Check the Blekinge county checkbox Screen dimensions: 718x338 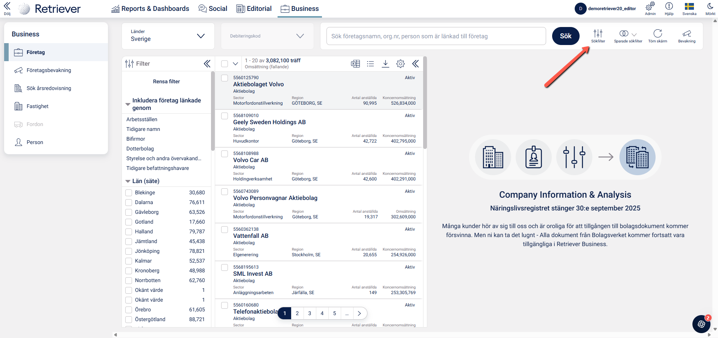point(129,193)
